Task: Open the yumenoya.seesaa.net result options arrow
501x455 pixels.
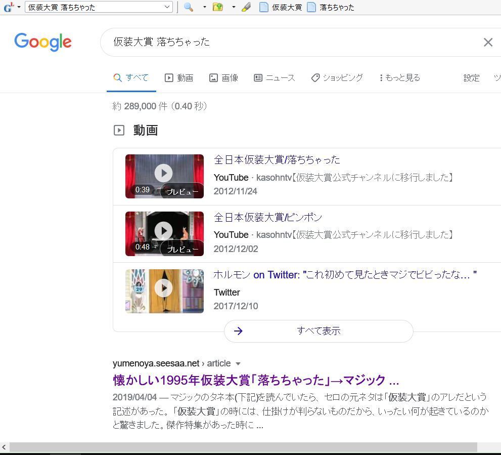Action: (x=238, y=364)
